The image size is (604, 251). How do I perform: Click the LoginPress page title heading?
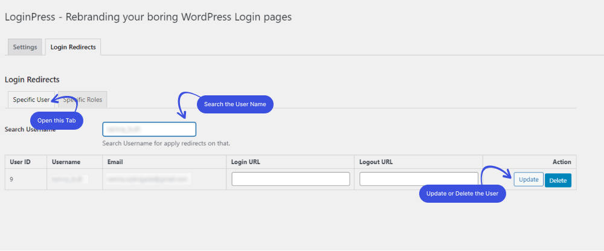point(148,17)
